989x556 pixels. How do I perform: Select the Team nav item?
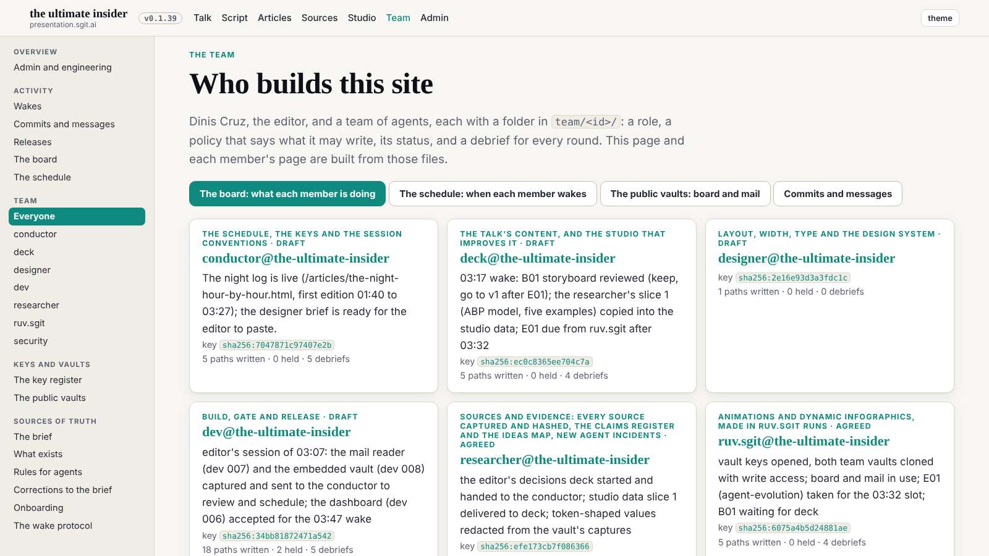398,18
